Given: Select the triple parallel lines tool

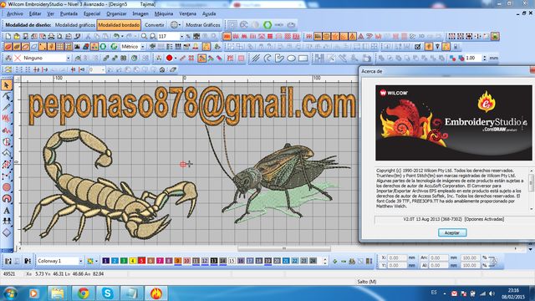Looking at the screenshot, I should click(x=256, y=59).
